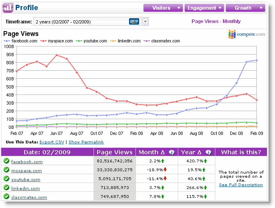Click the What is this? header
The image size is (275, 208).
241,152
